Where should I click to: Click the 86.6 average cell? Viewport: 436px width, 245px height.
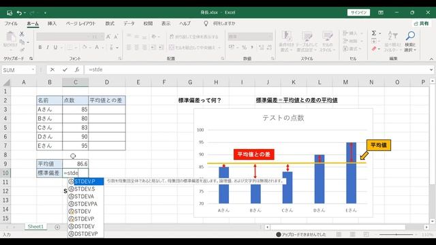pos(76,164)
